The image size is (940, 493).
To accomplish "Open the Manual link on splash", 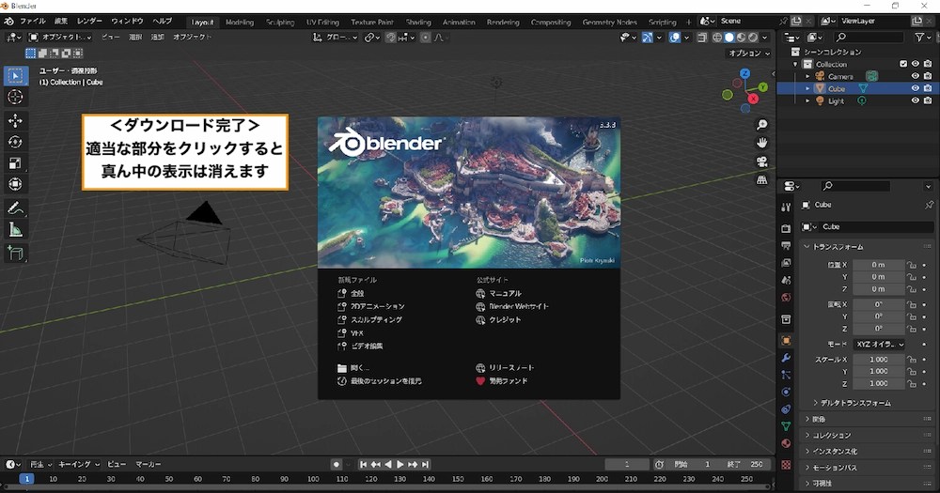I will tap(499, 294).
